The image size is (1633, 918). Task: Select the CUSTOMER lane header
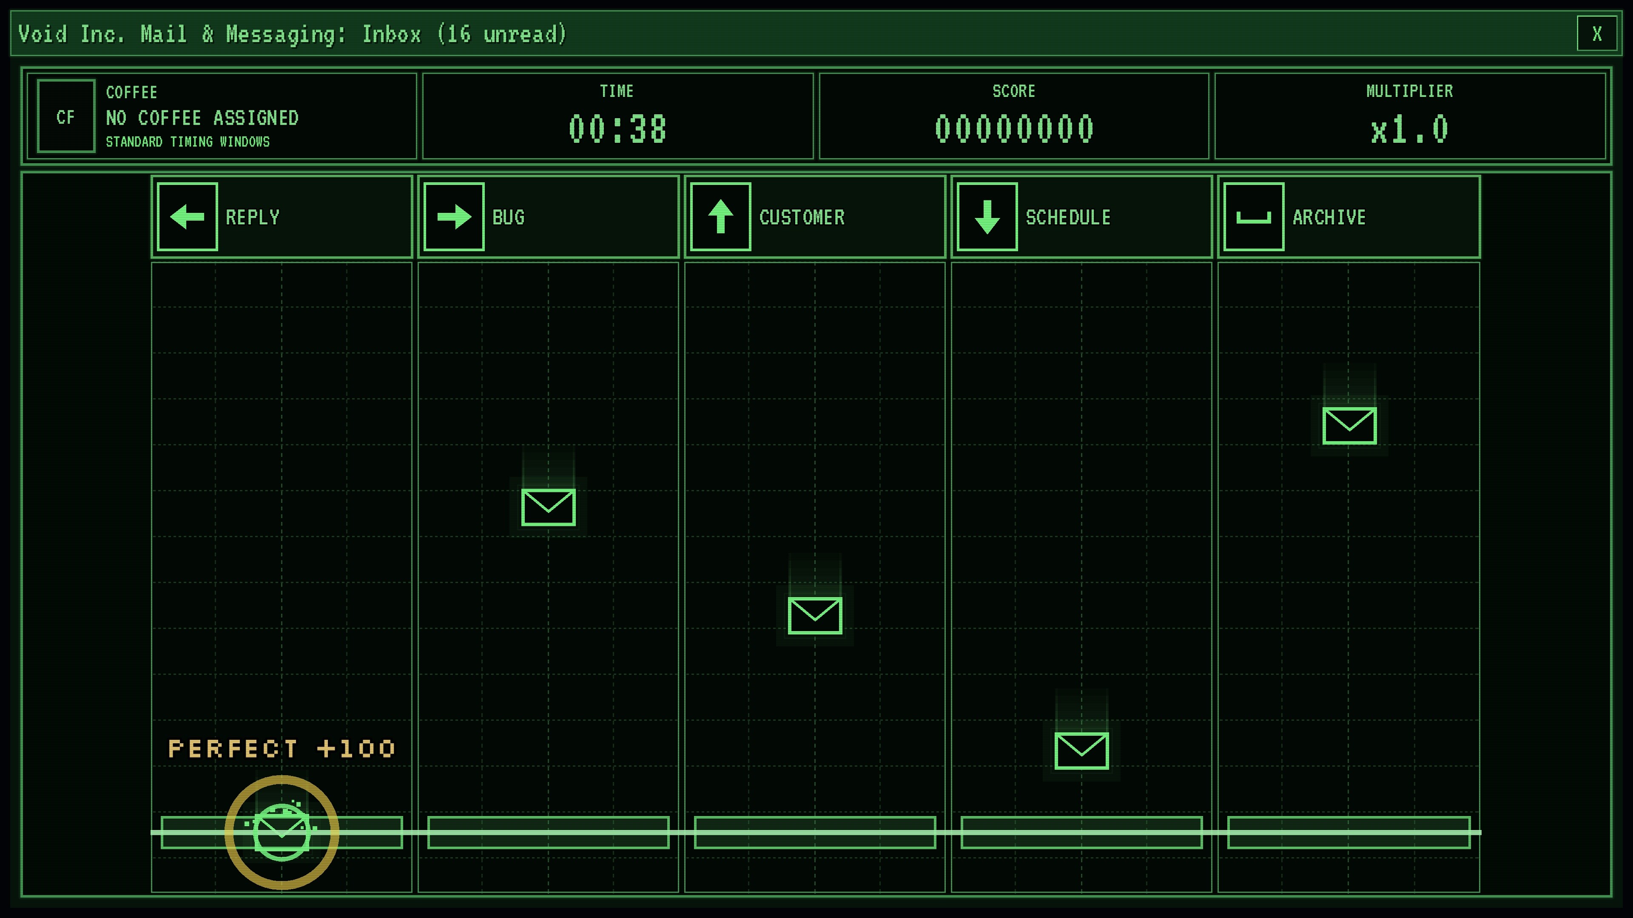coord(815,217)
